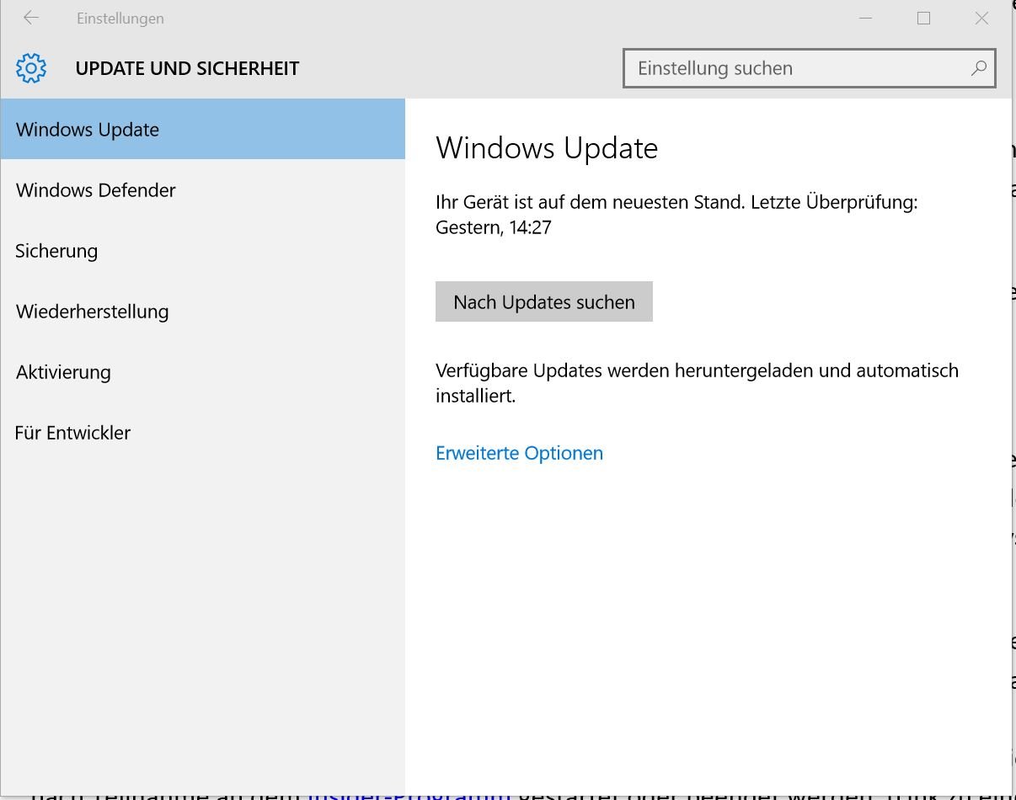Maximize the Einstellungen window

923,18
